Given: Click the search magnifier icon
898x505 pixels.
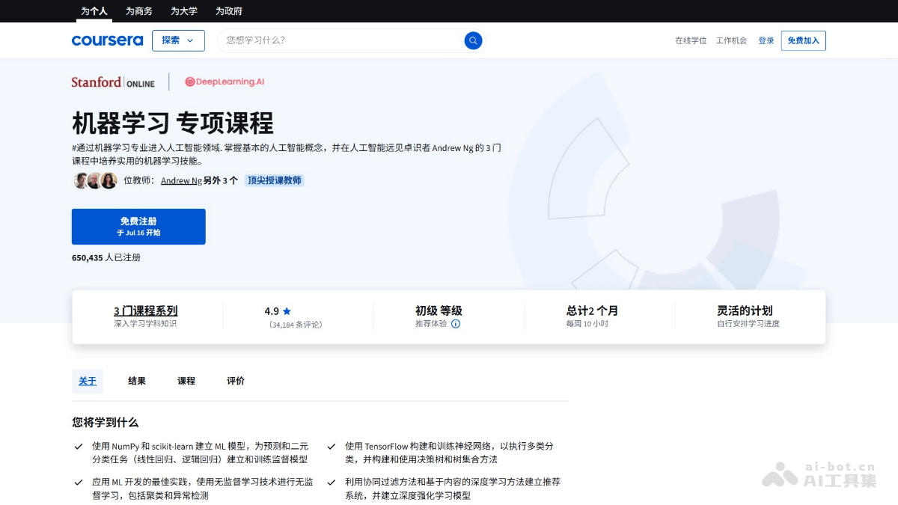Looking at the screenshot, I should [473, 40].
